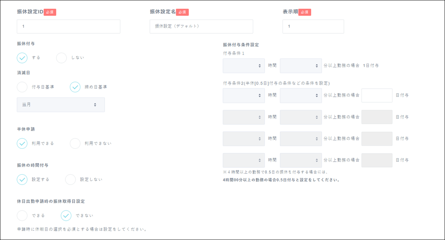Choose 設定する for 振休の時間付与
445x240 pixels.
(x=22, y=179)
